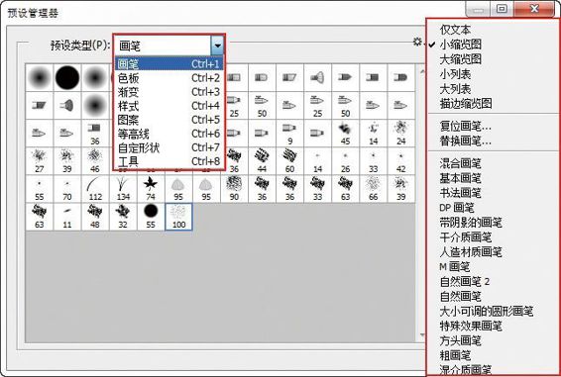Choose 画笔 Ctrl+1 in preset type list
The image size is (561, 377).
[168, 64]
